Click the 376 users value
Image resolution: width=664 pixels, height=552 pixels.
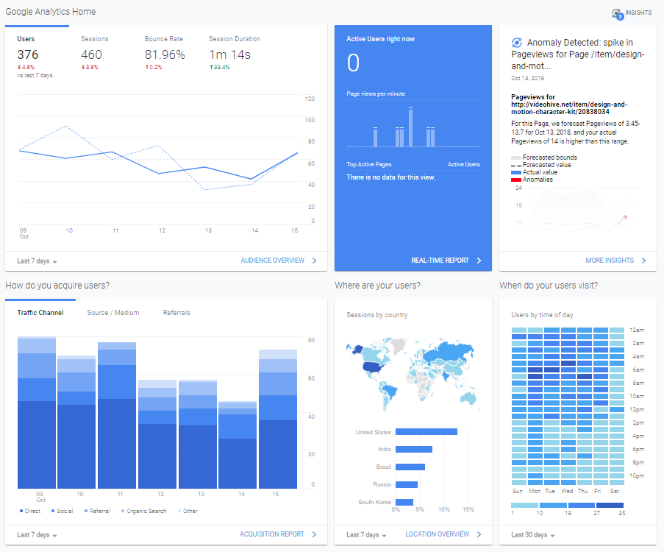[x=27, y=54]
